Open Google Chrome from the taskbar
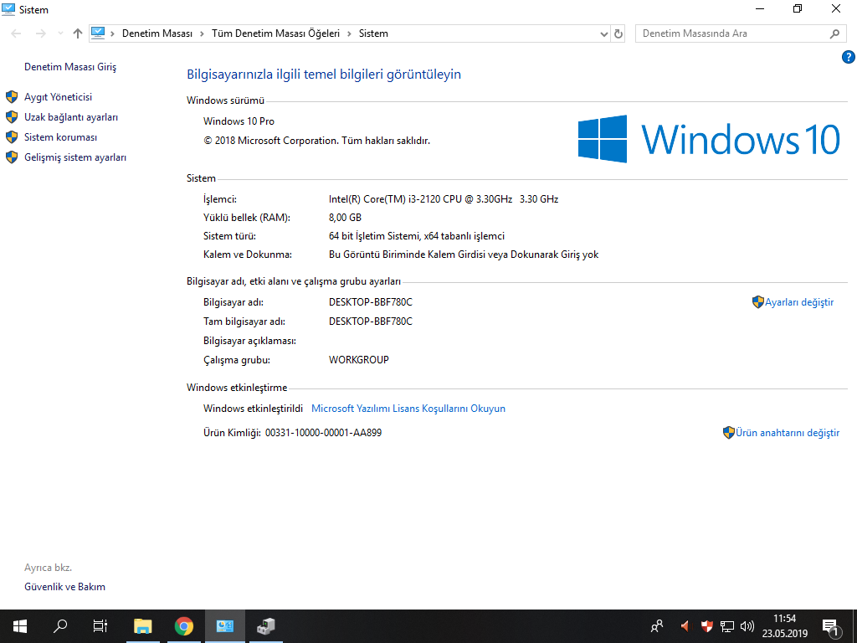Image resolution: width=857 pixels, height=643 pixels. [184, 626]
